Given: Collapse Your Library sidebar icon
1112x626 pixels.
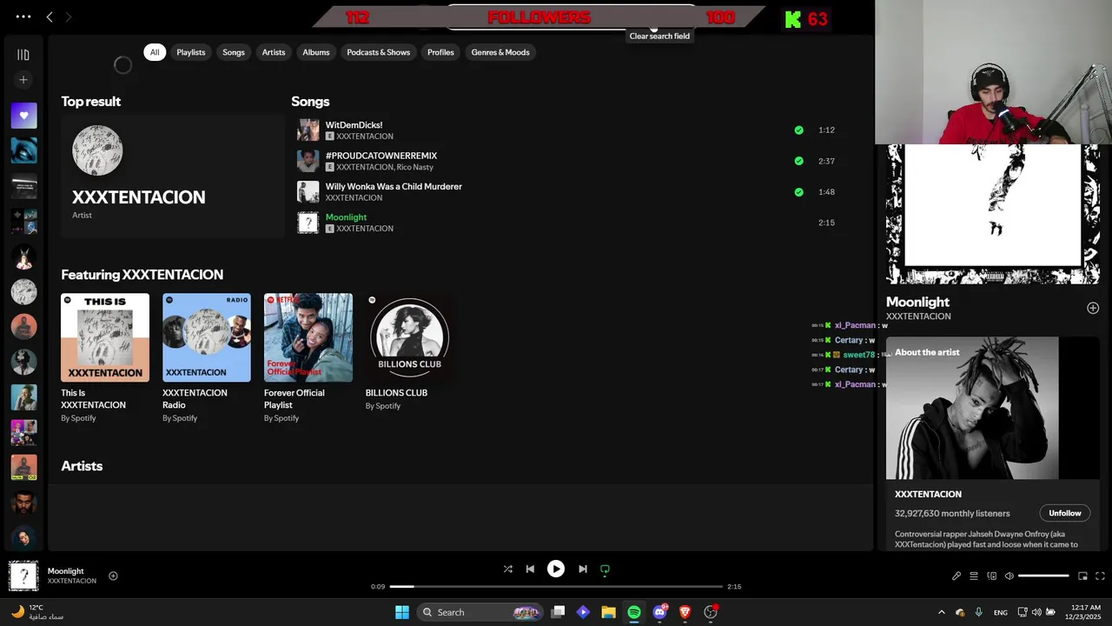Looking at the screenshot, I should (x=23, y=55).
